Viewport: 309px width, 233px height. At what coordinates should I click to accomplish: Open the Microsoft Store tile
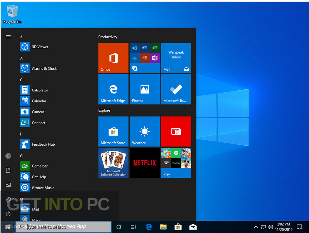point(113,131)
